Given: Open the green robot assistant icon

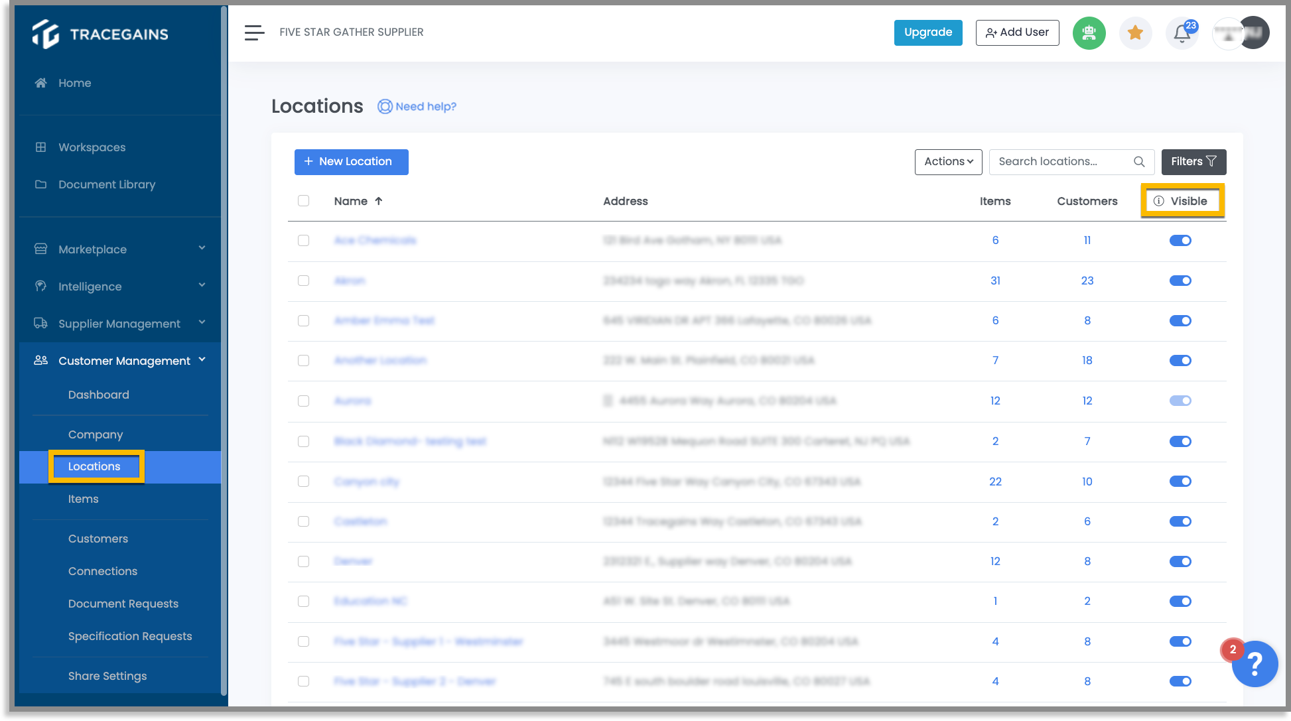Looking at the screenshot, I should coord(1089,33).
